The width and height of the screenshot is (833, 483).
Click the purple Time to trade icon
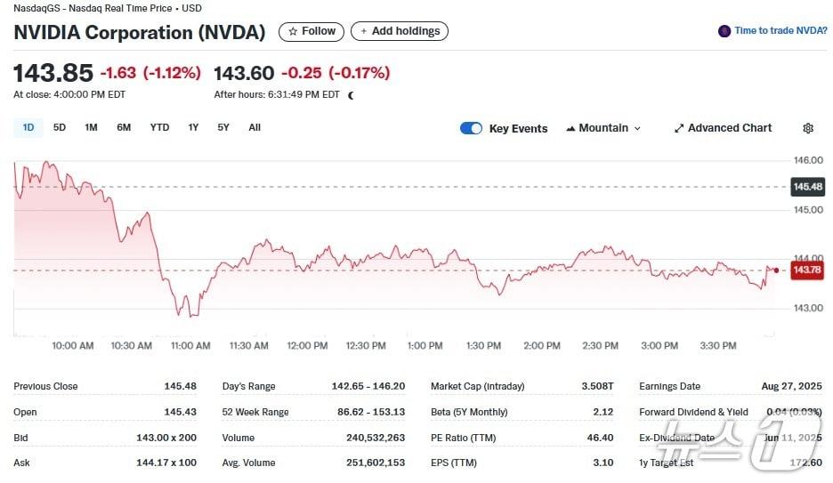pyautogui.click(x=724, y=31)
